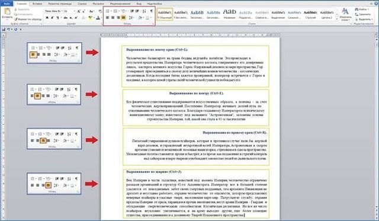Click heading 'Выравнивание по центру (Ctrl+E)'
Image resolution: width=379 pixels, height=221 pixels.
pyautogui.click(x=196, y=93)
